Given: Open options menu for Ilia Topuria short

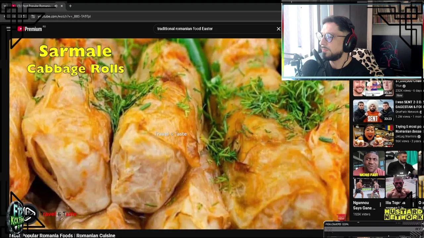Looking at the screenshot, I should pos(413,205).
